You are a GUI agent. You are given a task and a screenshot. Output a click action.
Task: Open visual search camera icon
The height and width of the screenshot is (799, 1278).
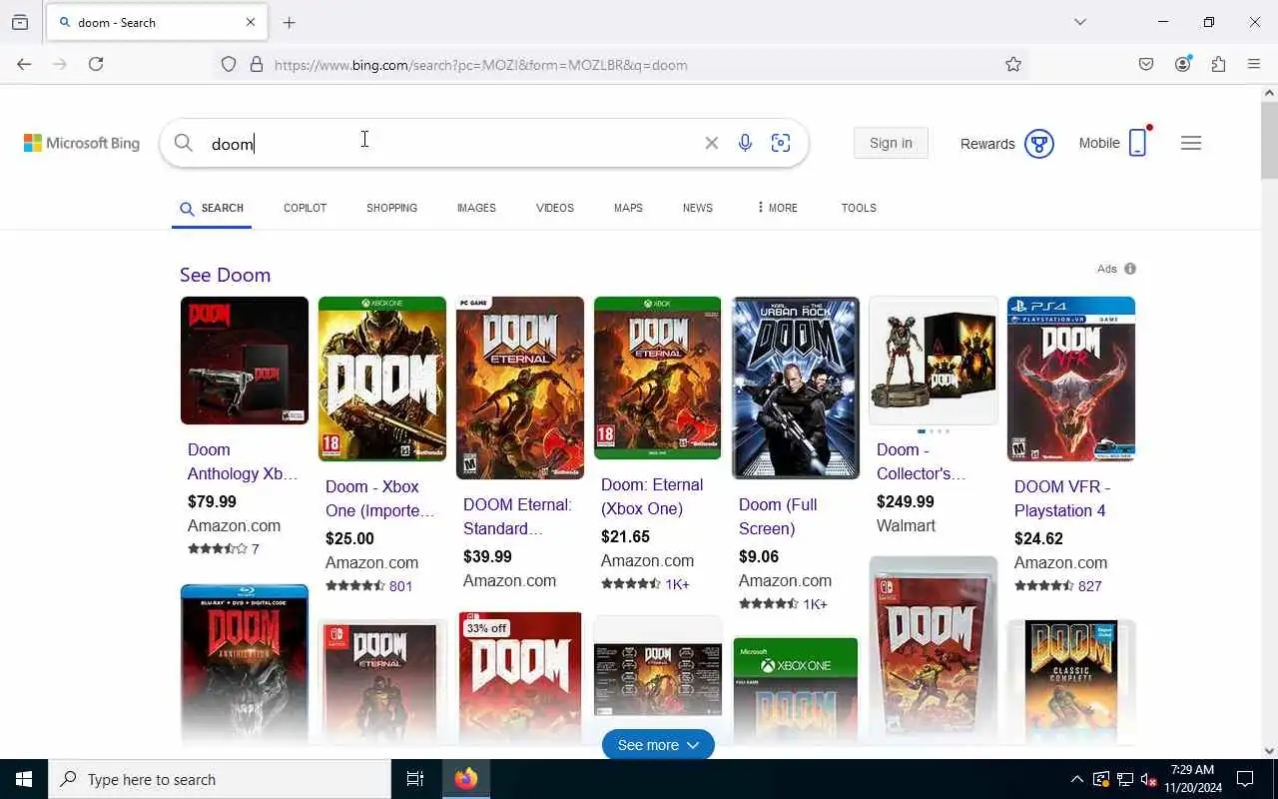tap(781, 143)
